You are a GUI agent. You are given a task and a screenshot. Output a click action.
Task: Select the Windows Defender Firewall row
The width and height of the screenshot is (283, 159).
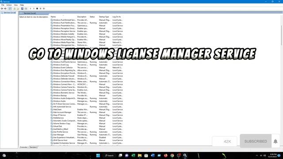[x=87, y=76]
